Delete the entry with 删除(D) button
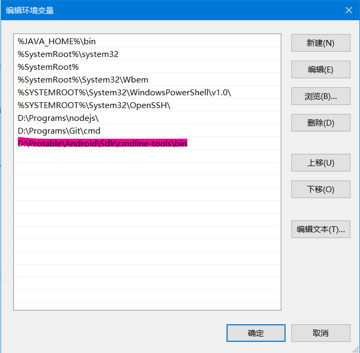This screenshot has height=353, width=360. coord(321,122)
